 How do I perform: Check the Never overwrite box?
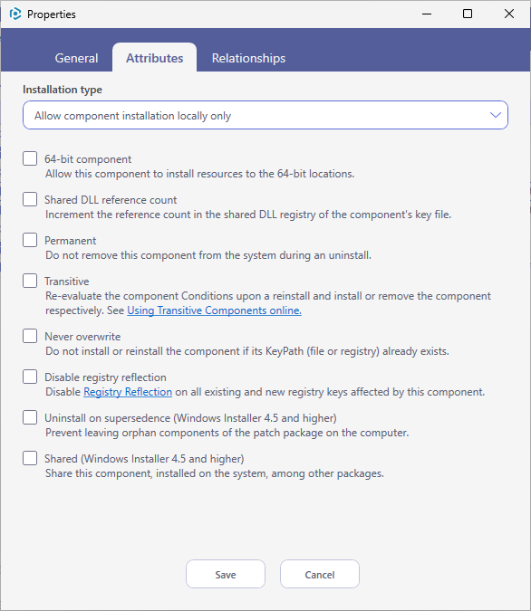(x=30, y=336)
